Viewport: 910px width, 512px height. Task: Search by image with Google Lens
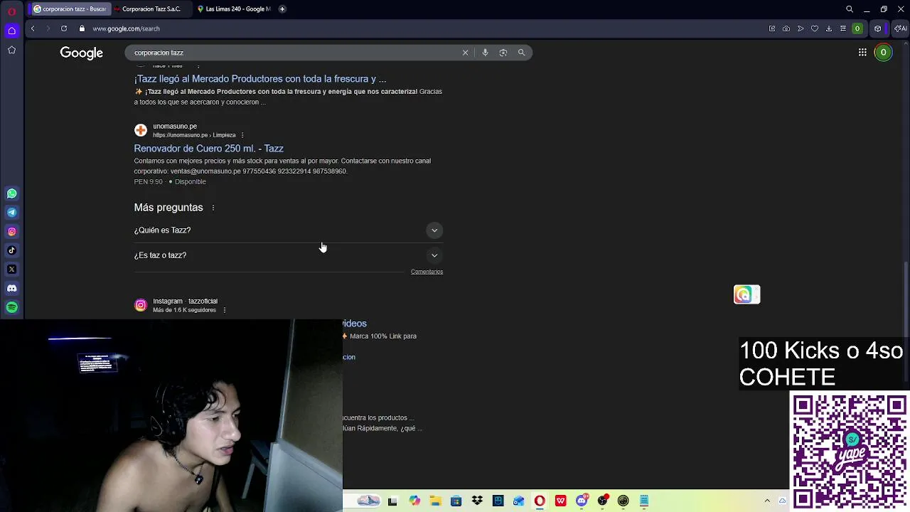pyautogui.click(x=503, y=53)
